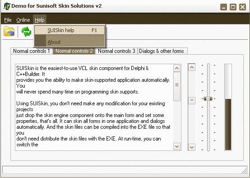This screenshot has width=250, height=178.
Task: Select the Normal controls 2 tab
Action: (74, 51)
